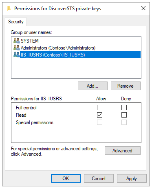Remove the selected user with Remove button
The image size is (152, 188).
(x=126, y=86)
